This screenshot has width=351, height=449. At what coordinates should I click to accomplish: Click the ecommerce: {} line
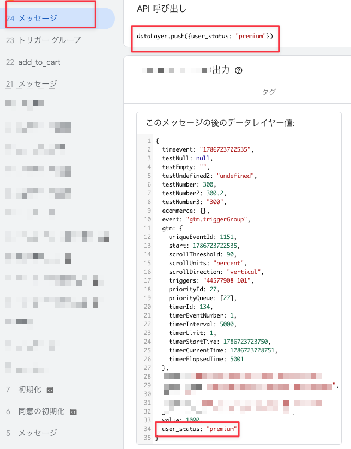(x=186, y=211)
